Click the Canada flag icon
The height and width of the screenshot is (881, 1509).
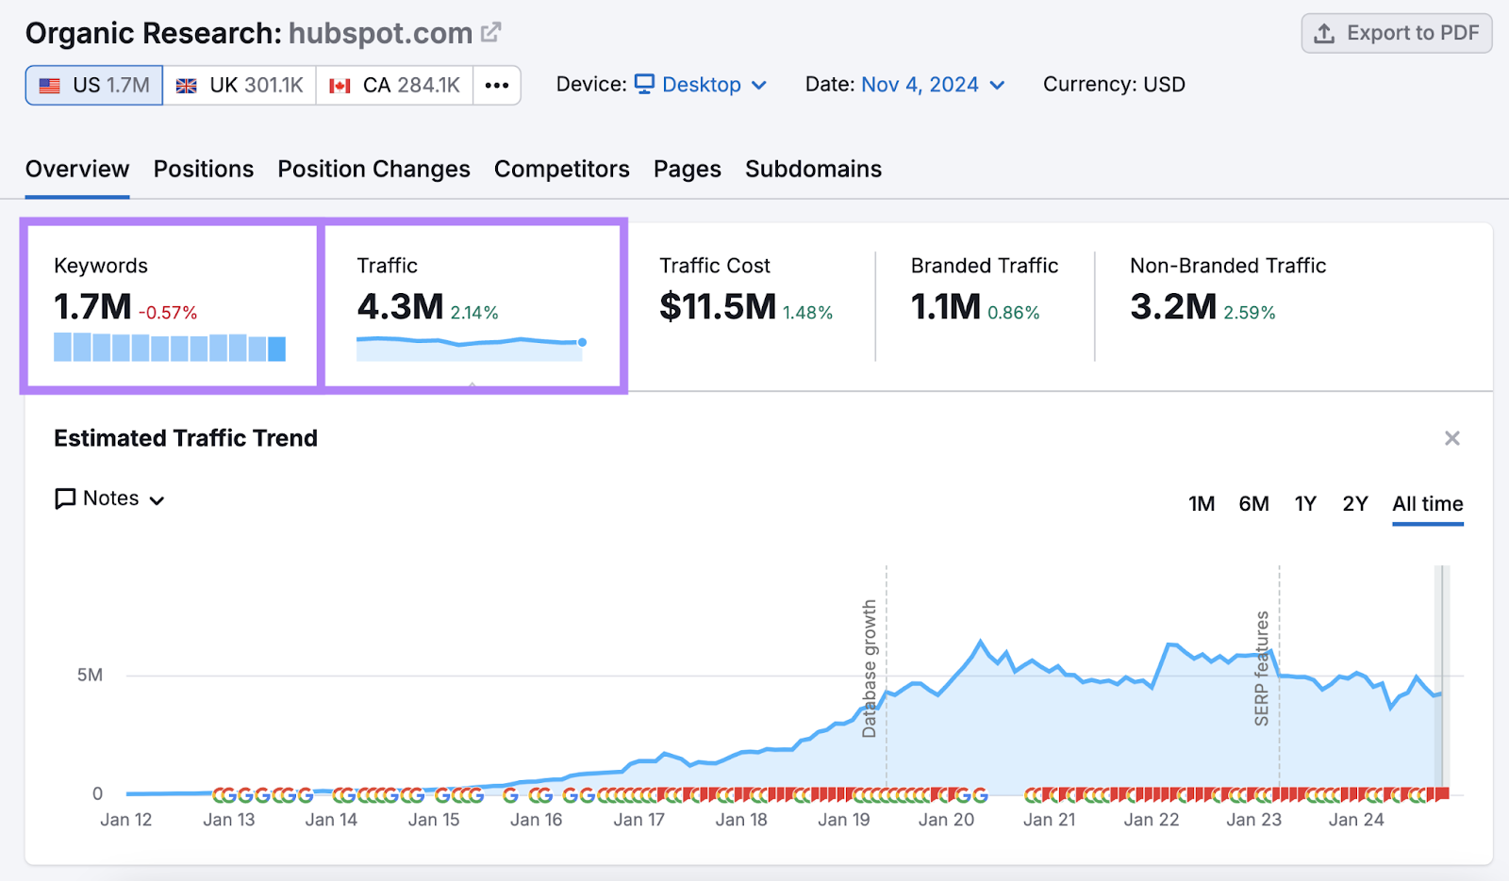tap(338, 84)
